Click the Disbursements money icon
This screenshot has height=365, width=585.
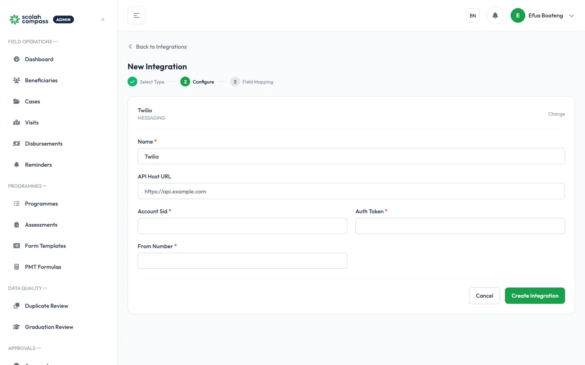point(17,144)
